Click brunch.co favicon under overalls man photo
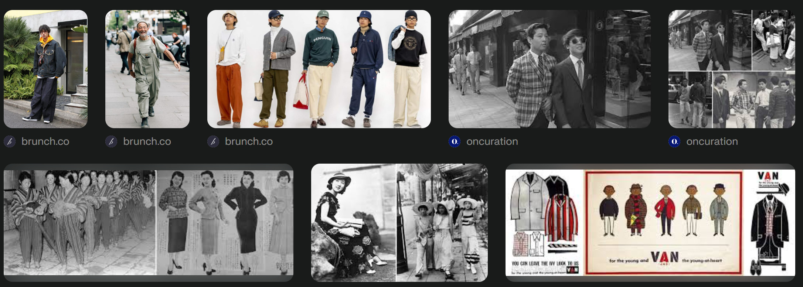 [111, 141]
